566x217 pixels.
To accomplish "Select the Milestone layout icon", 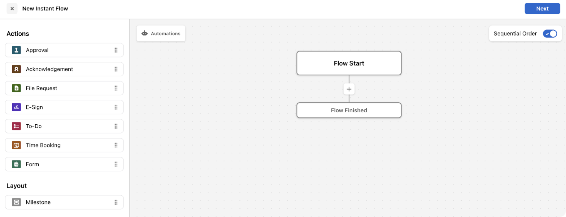I will point(16,202).
